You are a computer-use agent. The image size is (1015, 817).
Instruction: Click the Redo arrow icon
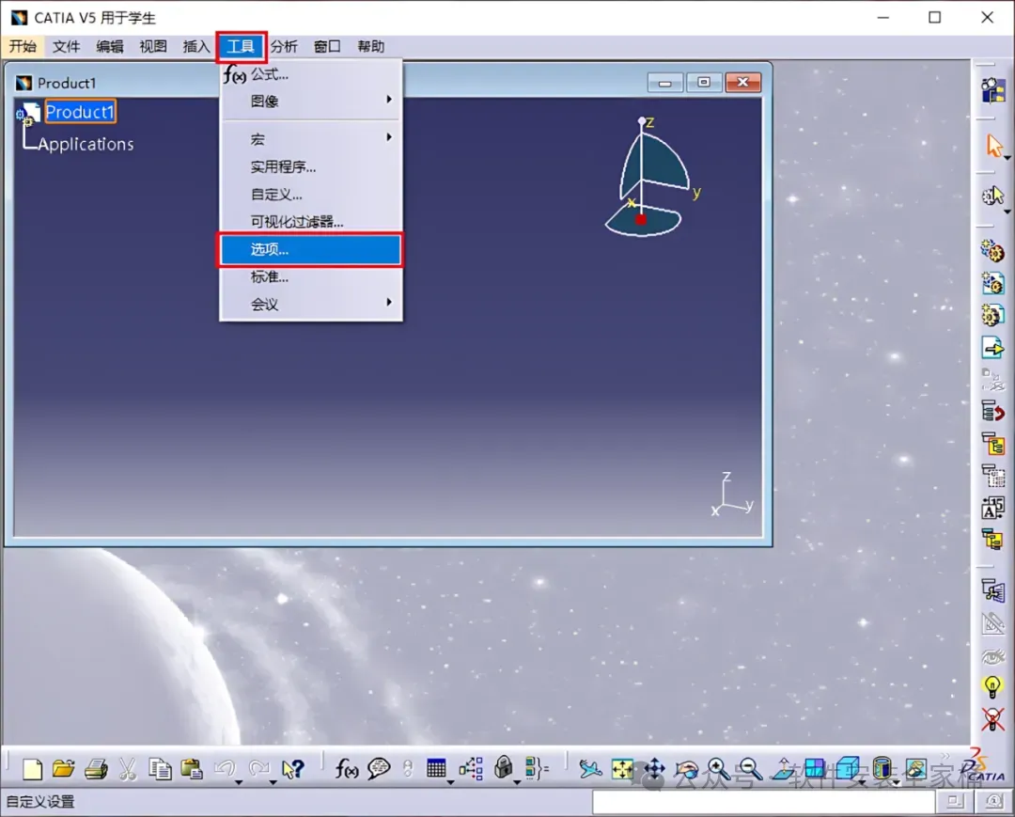tap(259, 768)
